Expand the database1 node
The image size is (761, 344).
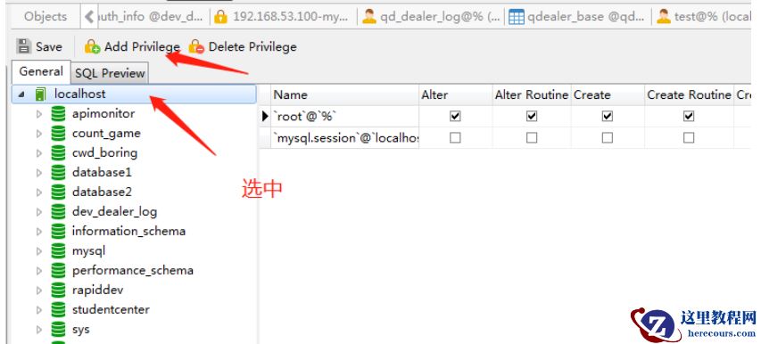39,173
